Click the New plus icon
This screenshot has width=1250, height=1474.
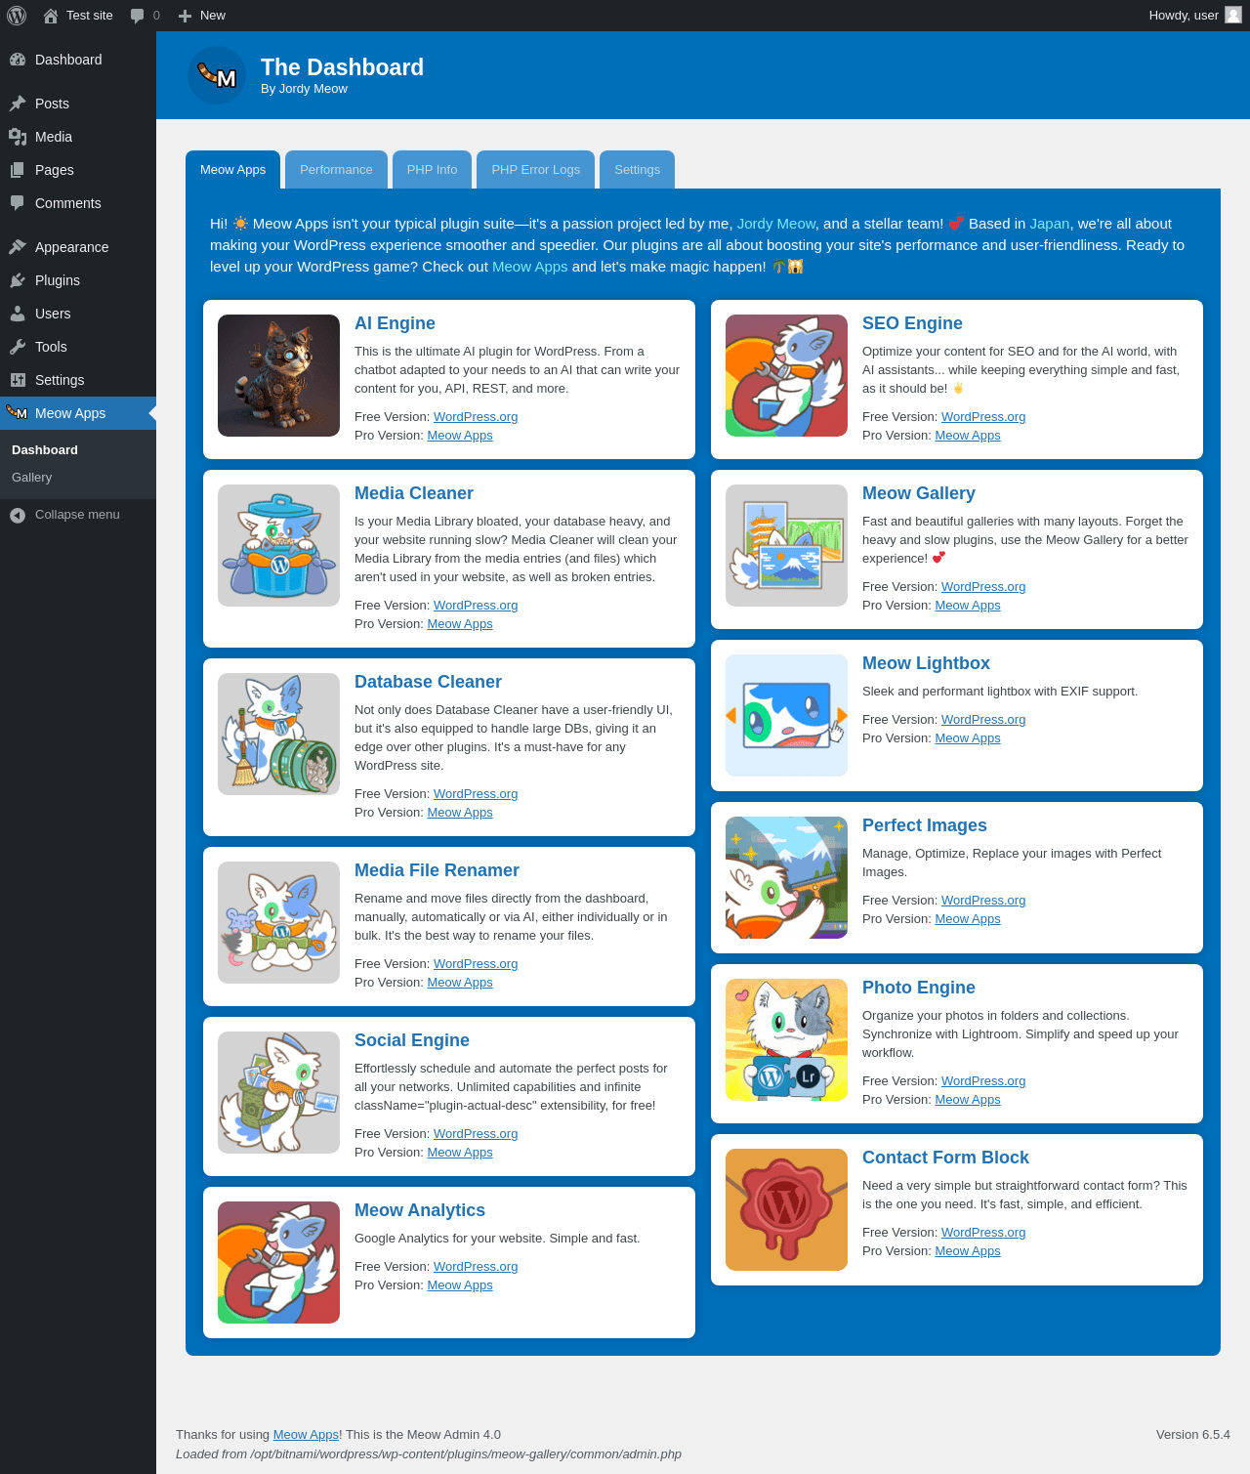185,16
